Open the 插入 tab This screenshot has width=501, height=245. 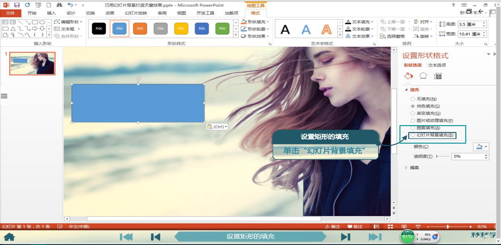(51, 13)
